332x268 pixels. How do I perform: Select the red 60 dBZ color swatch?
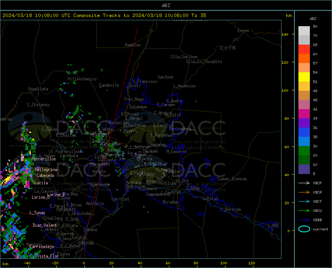click(x=304, y=49)
